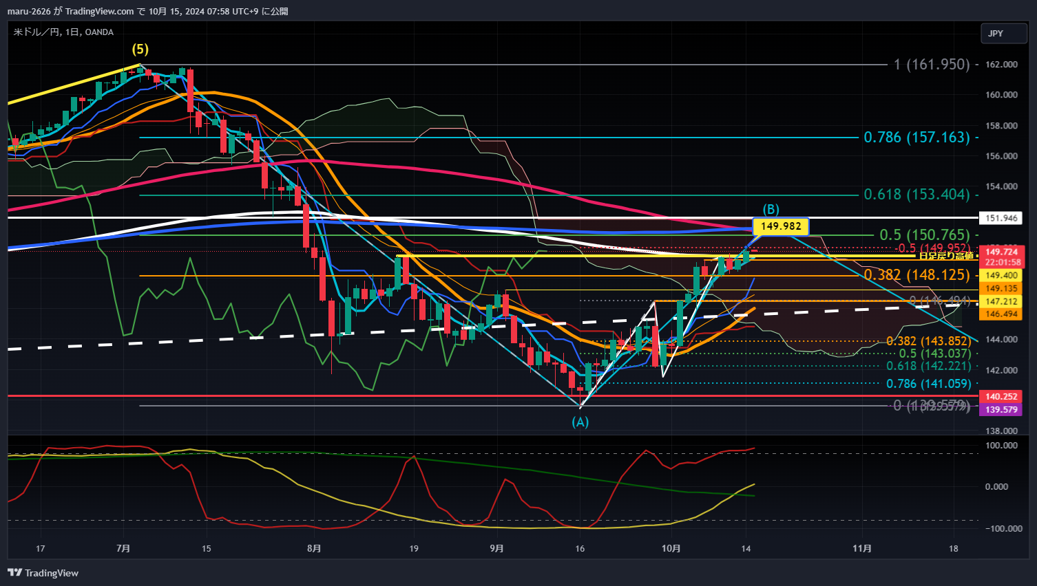Click the 11月 date axis label
The height and width of the screenshot is (586, 1037).
[x=862, y=548]
